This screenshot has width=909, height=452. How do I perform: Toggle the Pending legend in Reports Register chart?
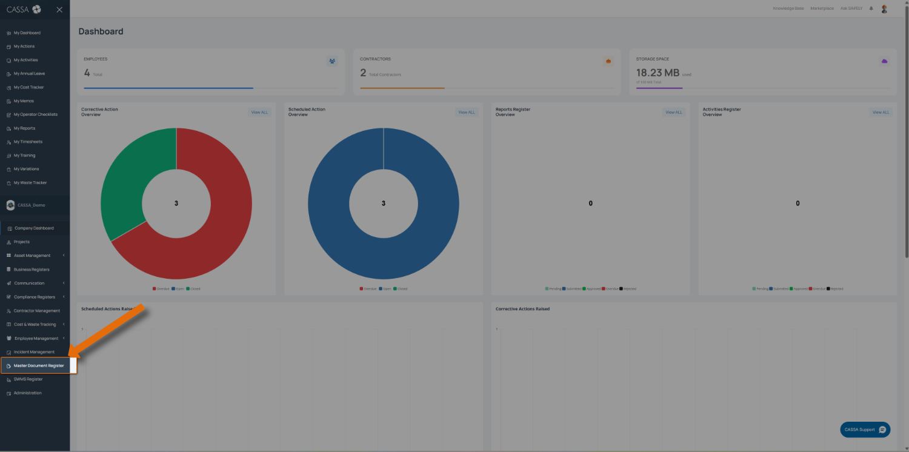[553, 288]
